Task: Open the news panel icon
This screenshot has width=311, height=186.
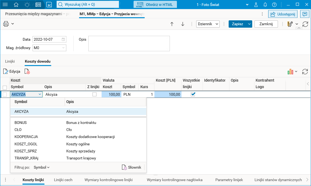Action: [38, 5]
